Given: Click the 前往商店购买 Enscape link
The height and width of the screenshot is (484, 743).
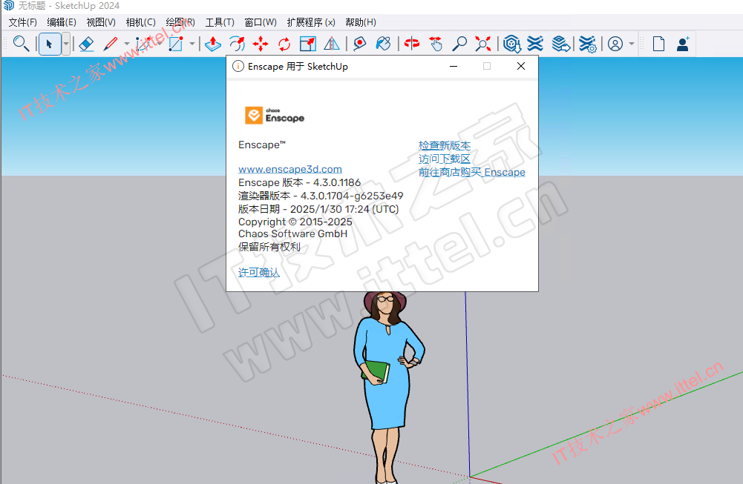Looking at the screenshot, I should coord(472,172).
